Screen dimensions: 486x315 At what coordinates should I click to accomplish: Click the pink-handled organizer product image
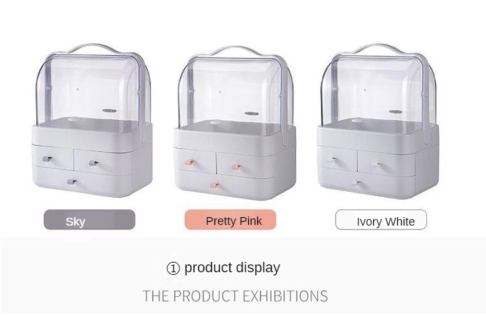(235, 122)
